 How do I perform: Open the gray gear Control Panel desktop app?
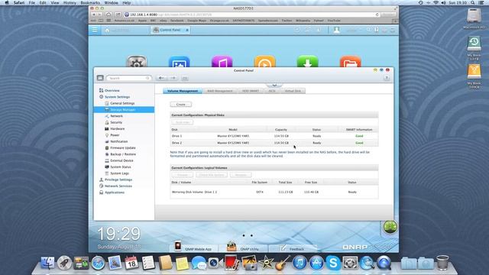coord(137,61)
